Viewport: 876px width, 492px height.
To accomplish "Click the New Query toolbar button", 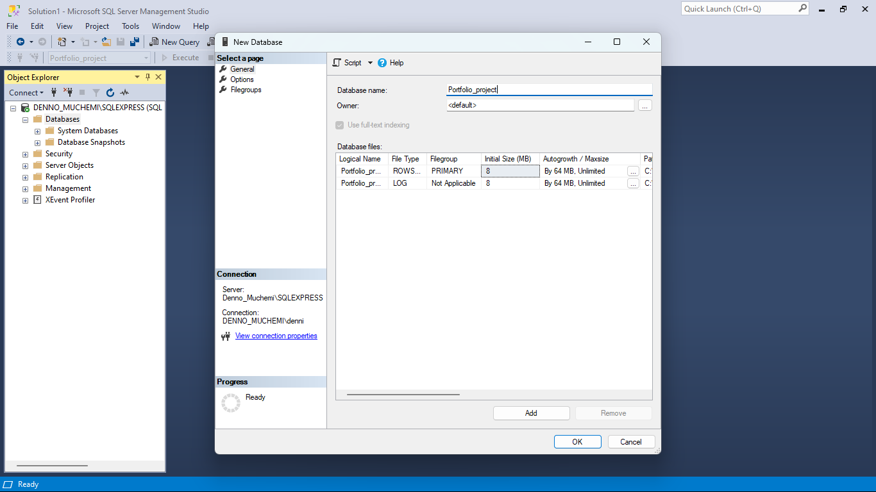I will pyautogui.click(x=174, y=42).
